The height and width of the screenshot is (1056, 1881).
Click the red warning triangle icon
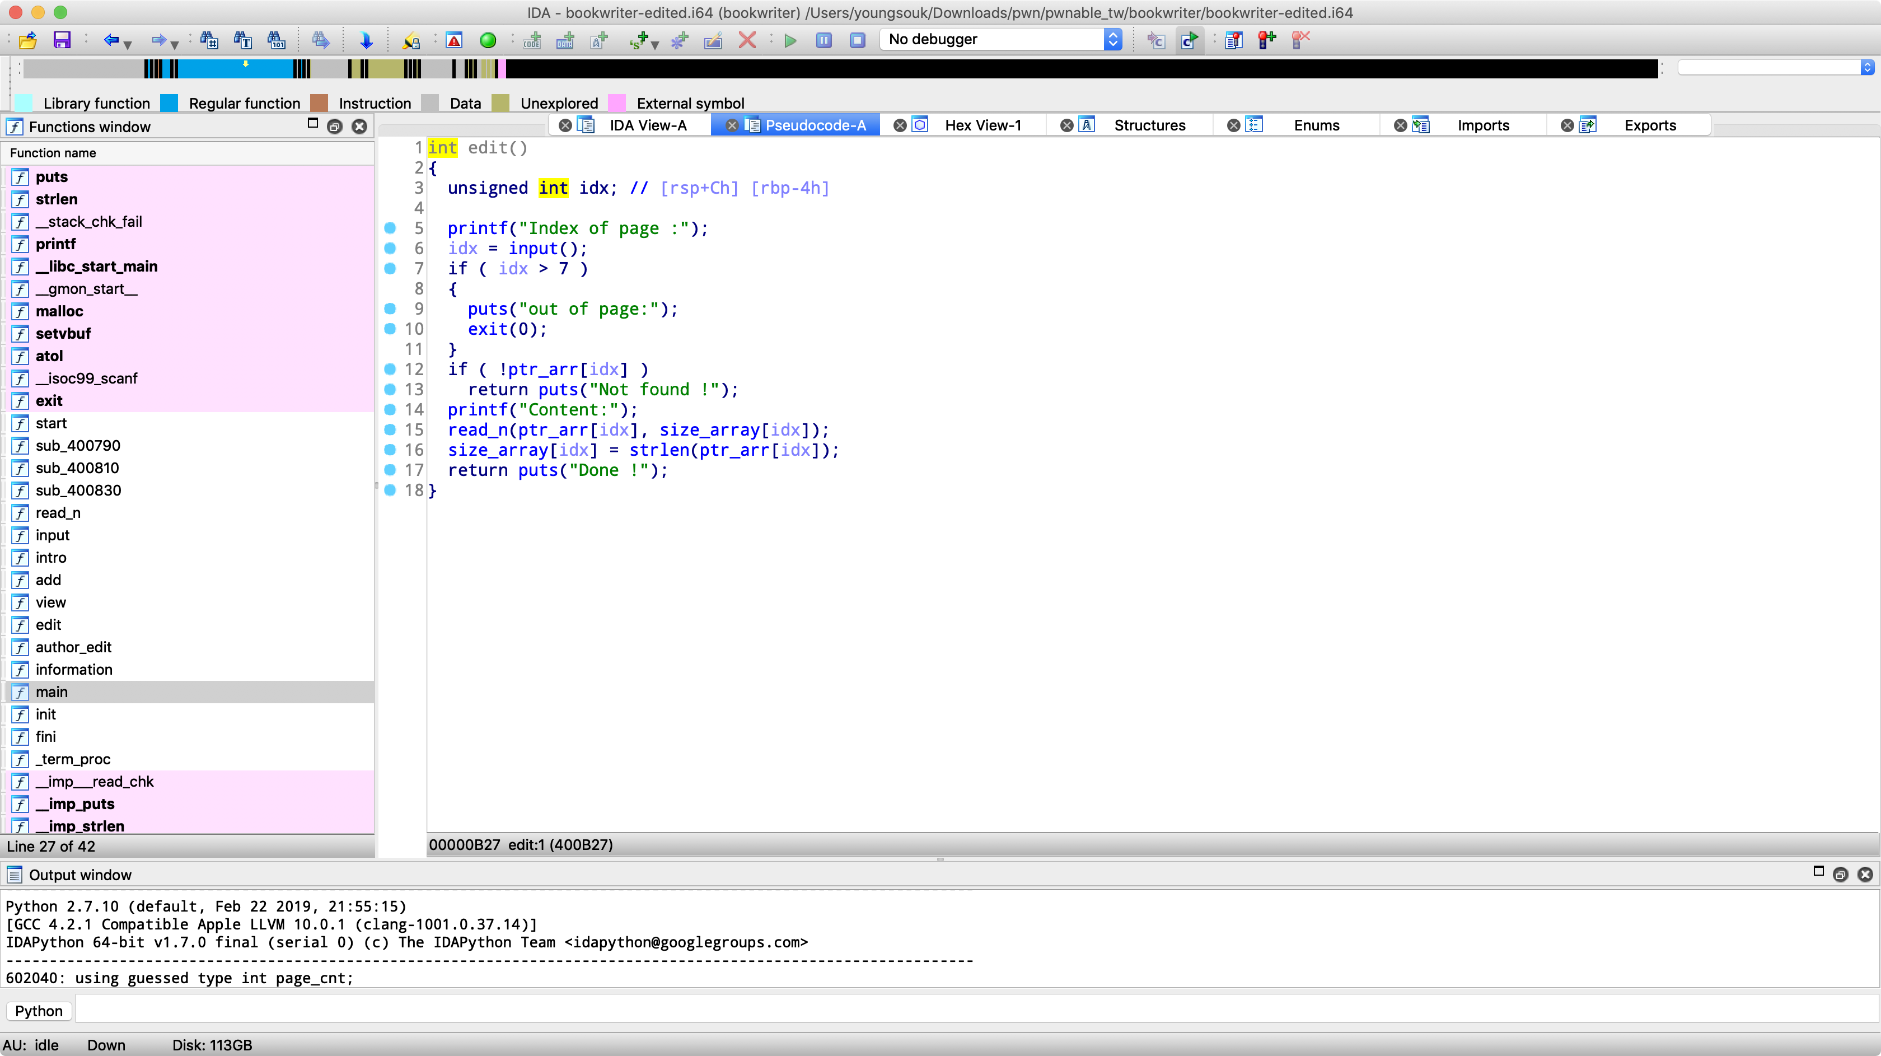[x=454, y=40]
